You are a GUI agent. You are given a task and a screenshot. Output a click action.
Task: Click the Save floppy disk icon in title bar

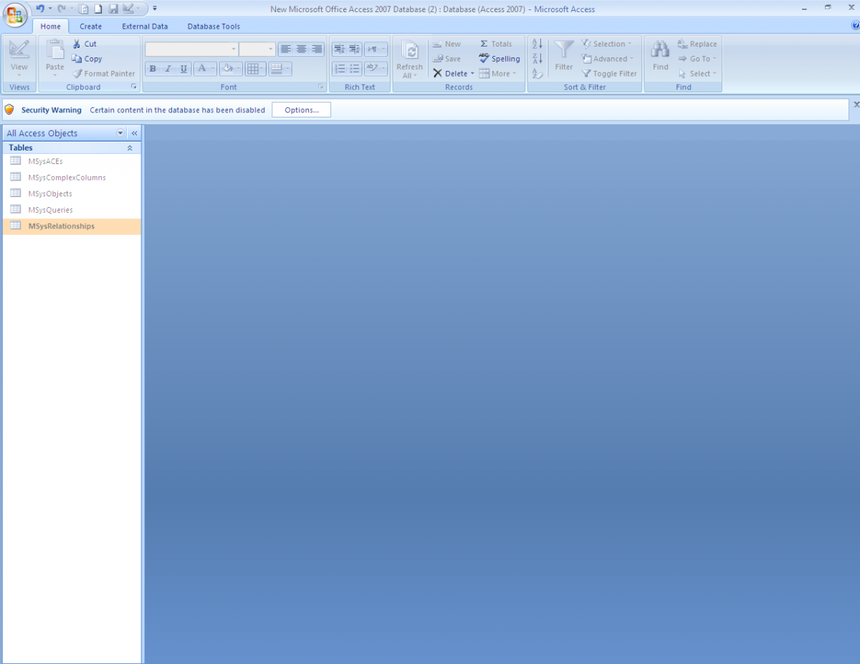click(x=113, y=9)
